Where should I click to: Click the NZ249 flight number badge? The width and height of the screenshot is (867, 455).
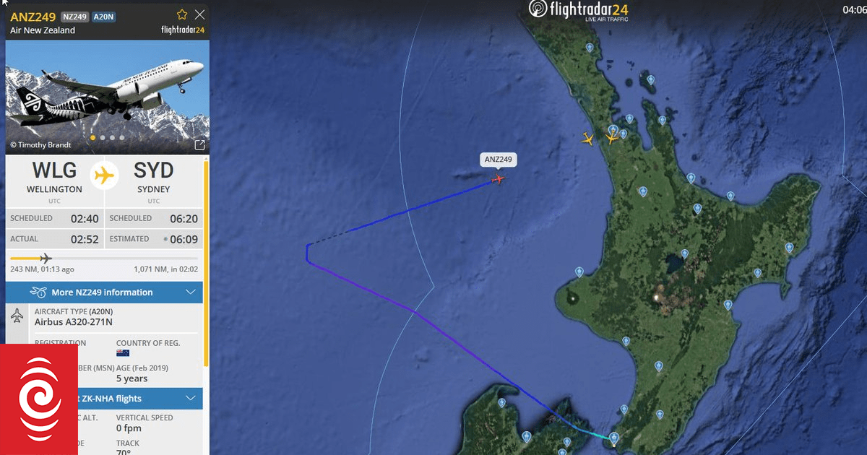click(x=74, y=17)
